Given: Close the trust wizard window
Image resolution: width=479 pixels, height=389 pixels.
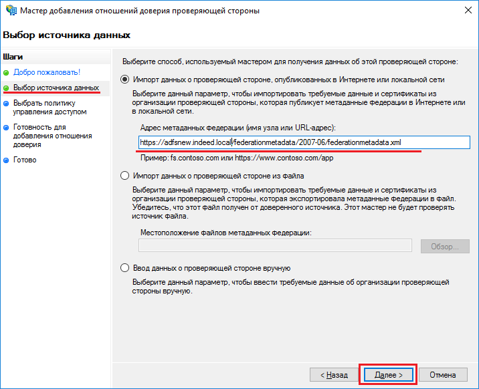Looking at the screenshot, I should 463,11.
